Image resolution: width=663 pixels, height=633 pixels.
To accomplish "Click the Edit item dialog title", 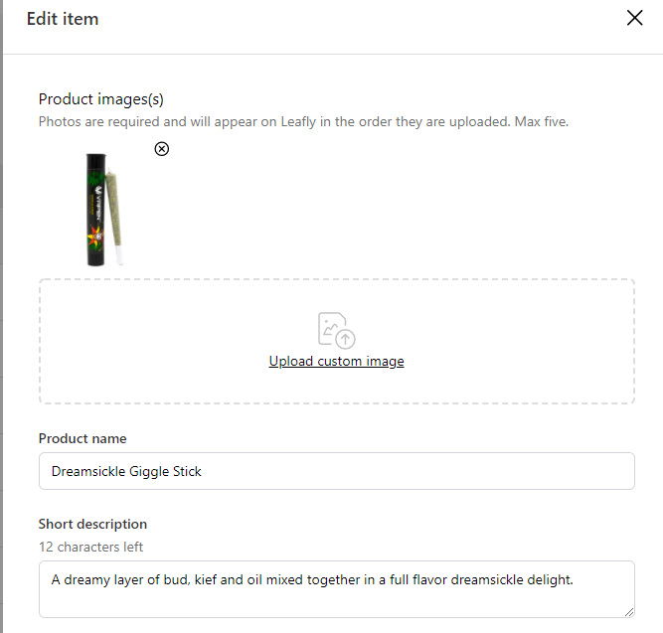I will tap(63, 19).
